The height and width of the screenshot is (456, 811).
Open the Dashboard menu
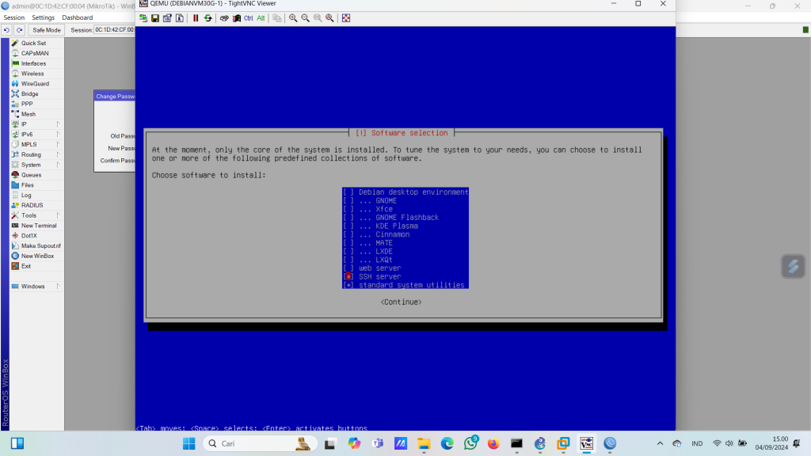pyautogui.click(x=77, y=17)
